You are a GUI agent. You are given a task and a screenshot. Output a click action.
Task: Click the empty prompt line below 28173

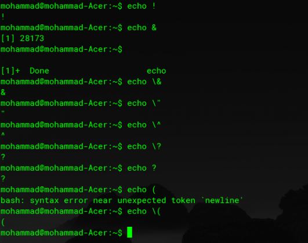click(61, 49)
